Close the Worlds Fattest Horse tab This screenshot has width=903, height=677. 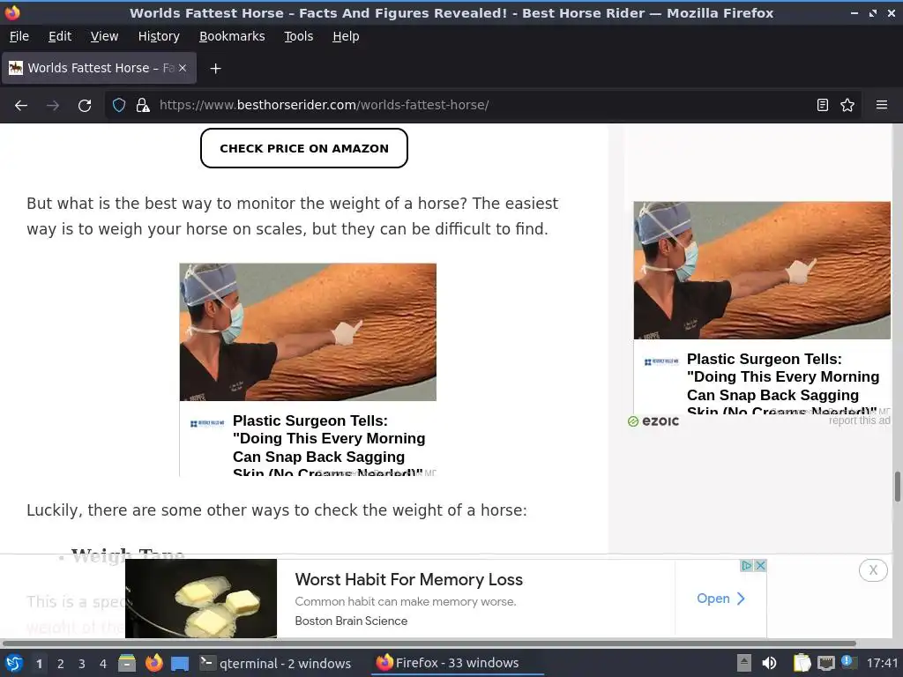coord(183,68)
